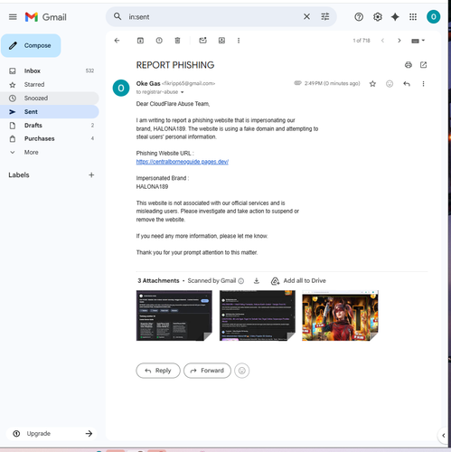Clear the in:sent search with X
451x452 pixels.
point(306,16)
